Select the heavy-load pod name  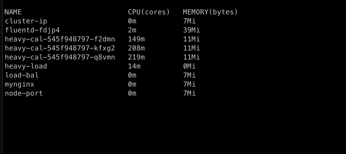(x=26, y=66)
